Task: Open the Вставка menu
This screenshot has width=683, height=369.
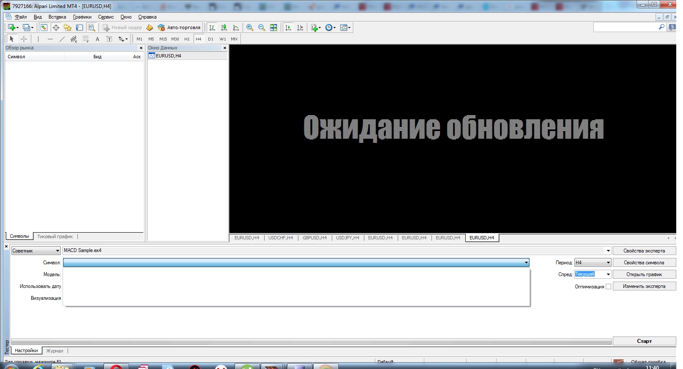Action: click(57, 17)
